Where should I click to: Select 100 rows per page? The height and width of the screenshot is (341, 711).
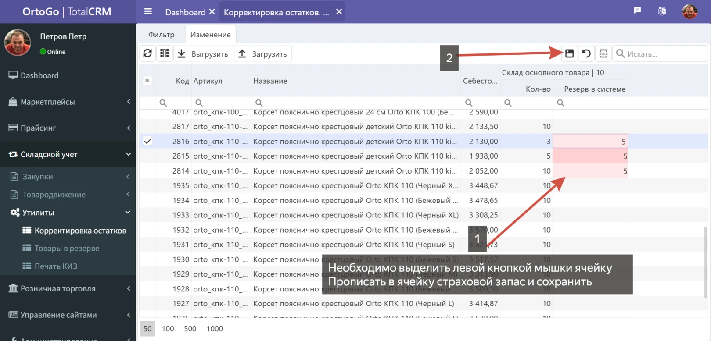[x=168, y=329]
